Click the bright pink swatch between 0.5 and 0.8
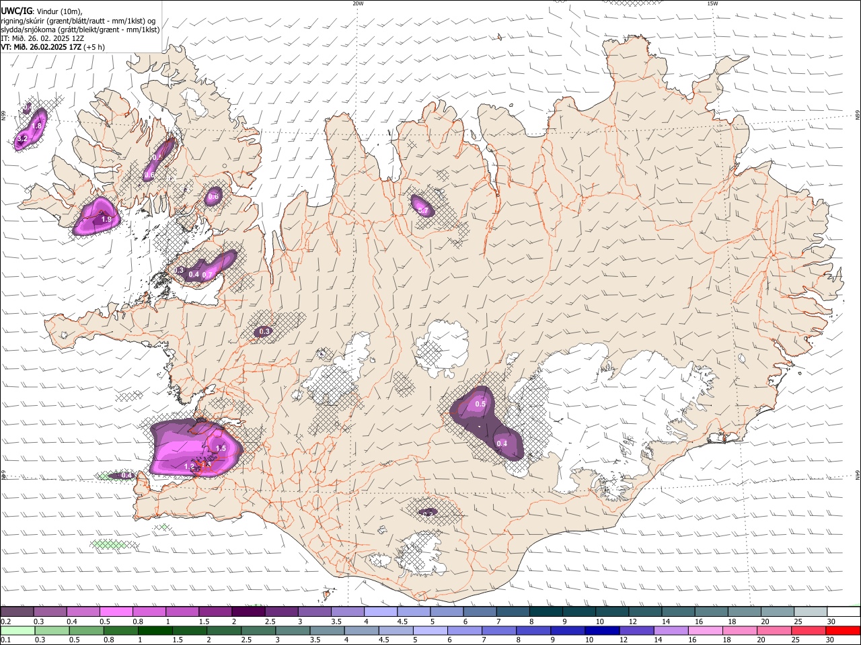Viewport: 861px width, 645px height. (116, 611)
